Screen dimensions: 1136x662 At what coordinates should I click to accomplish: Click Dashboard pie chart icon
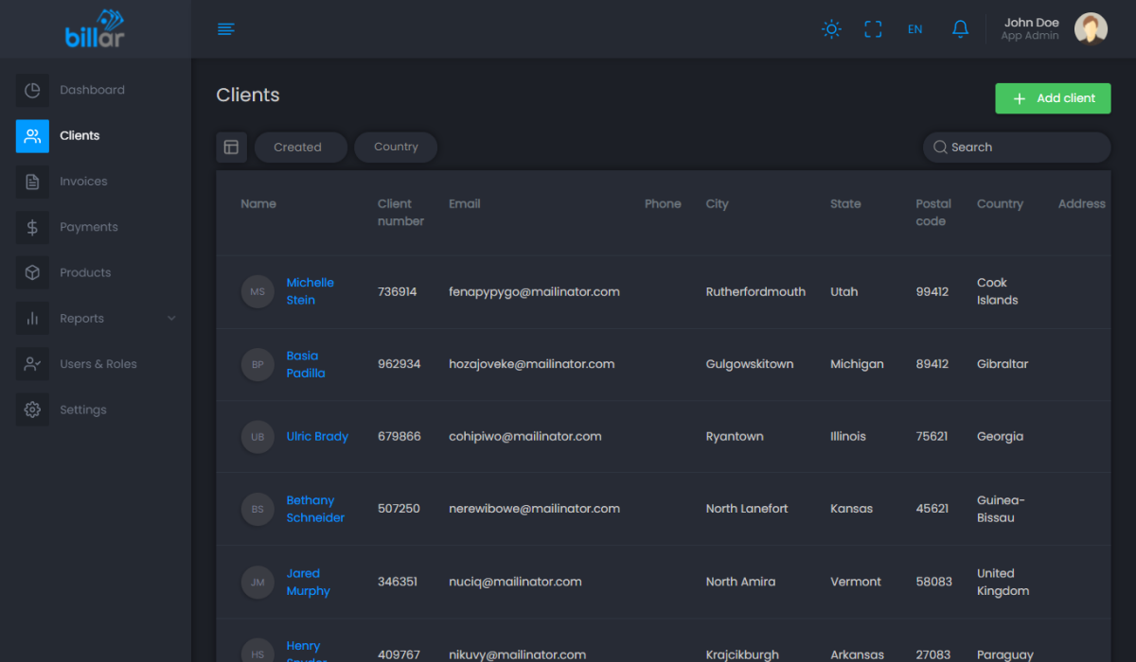(x=32, y=90)
